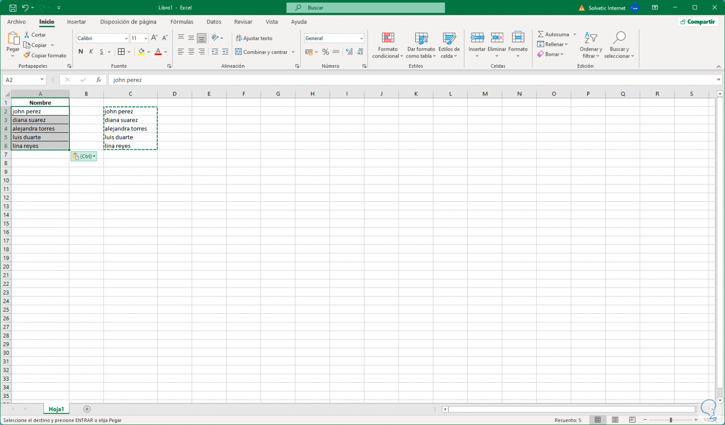This screenshot has height=425, width=725.
Task: Open the General number format dropdown
Action: (362, 38)
